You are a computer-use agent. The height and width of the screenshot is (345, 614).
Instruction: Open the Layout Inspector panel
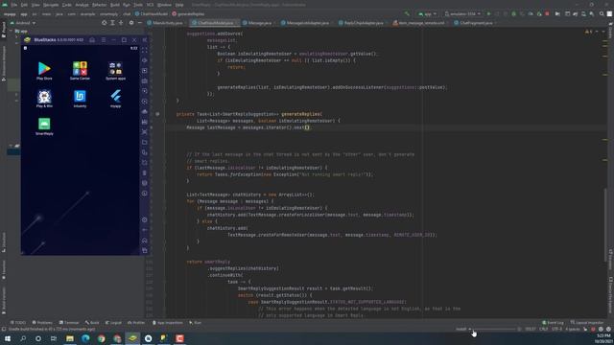(x=587, y=323)
